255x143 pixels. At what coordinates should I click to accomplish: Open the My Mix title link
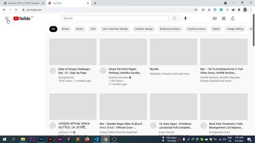154,69
